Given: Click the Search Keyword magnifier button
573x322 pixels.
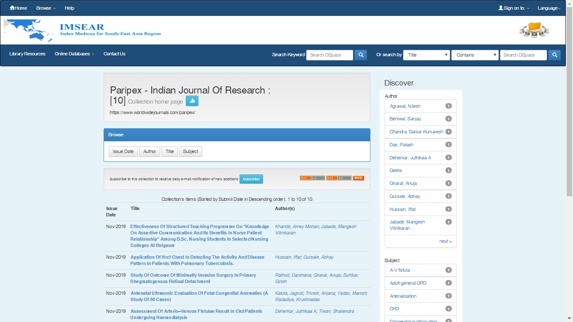Looking at the screenshot, I should pyautogui.click(x=360, y=55).
